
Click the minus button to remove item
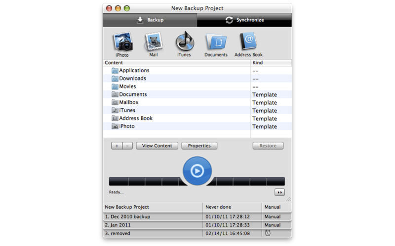pos(127,146)
